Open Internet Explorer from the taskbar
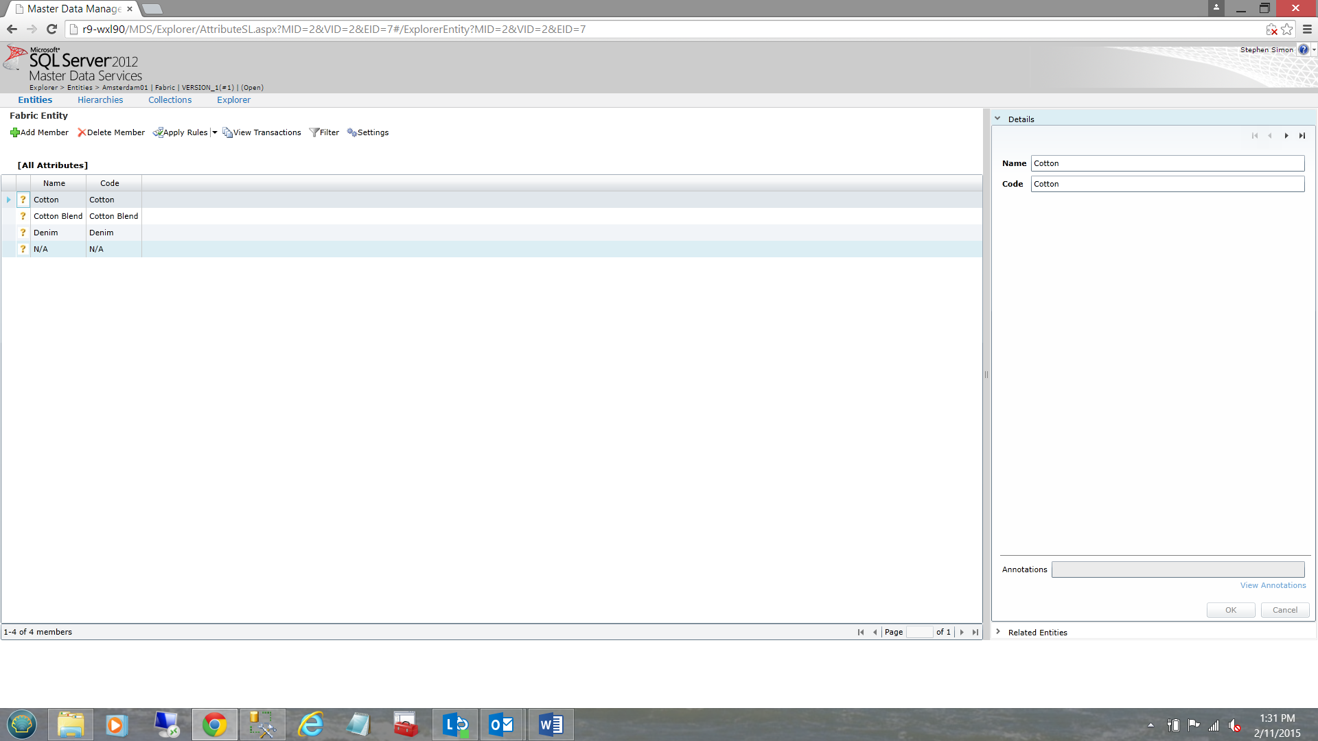The image size is (1318, 741). [x=311, y=725]
